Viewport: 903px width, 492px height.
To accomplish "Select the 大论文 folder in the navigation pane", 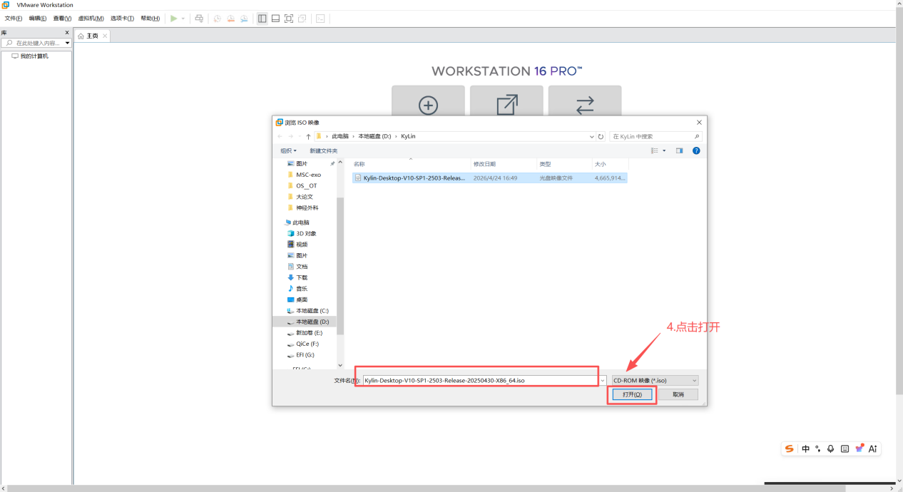I will pyautogui.click(x=305, y=197).
